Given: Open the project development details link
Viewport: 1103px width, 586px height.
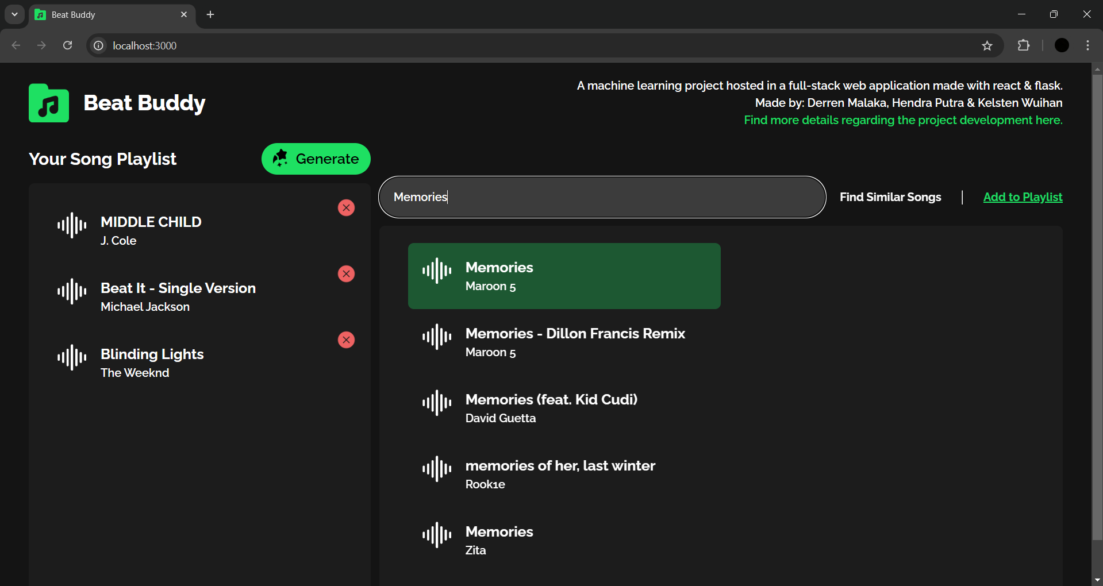Looking at the screenshot, I should [x=902, y=120].
